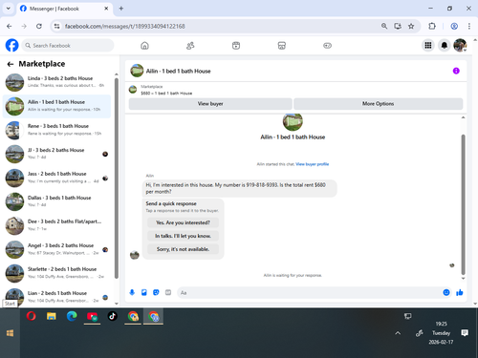Screen dimensions: 478x358
Task: Open the Windows Start button
Action: coord(10,333)
